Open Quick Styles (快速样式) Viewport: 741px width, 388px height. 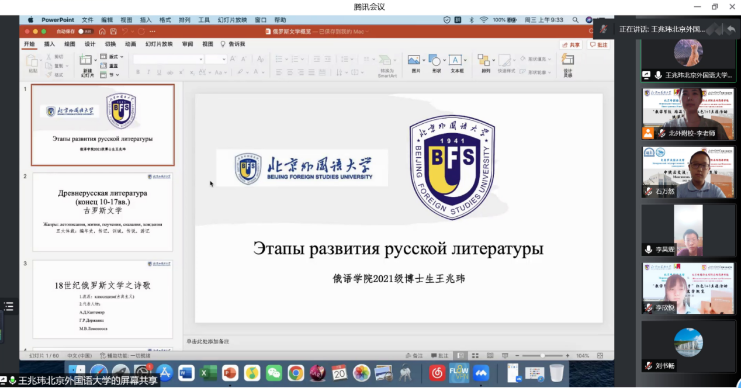[504, 60]
